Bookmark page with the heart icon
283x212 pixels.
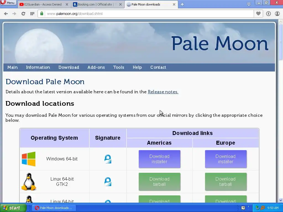(x=258, y=14)
